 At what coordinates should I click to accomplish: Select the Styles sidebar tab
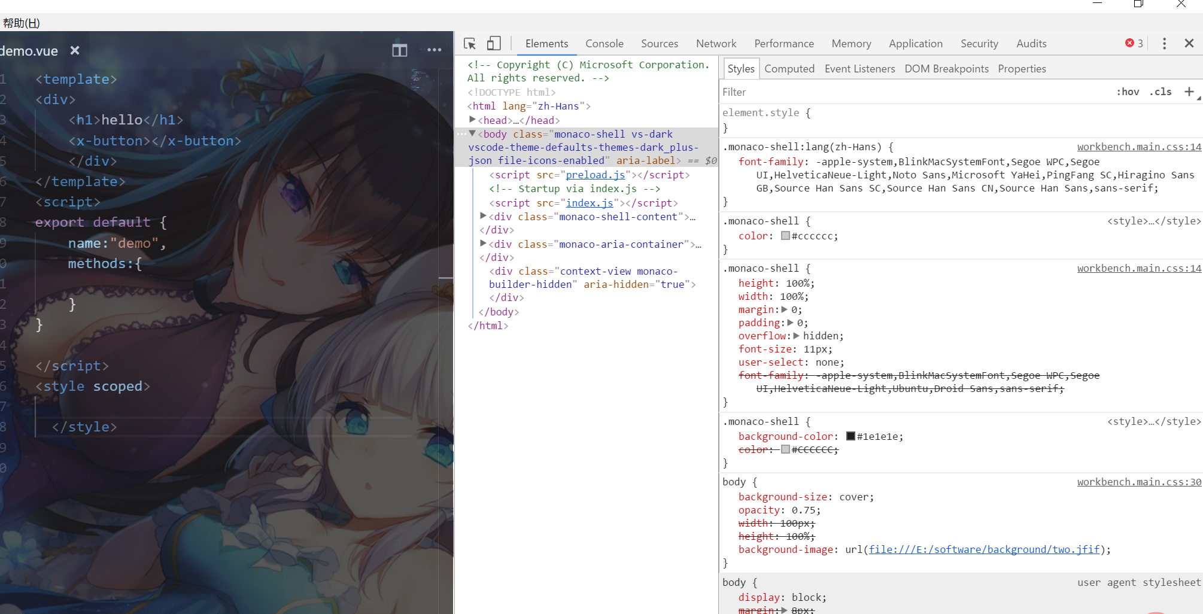click(741, 69)
